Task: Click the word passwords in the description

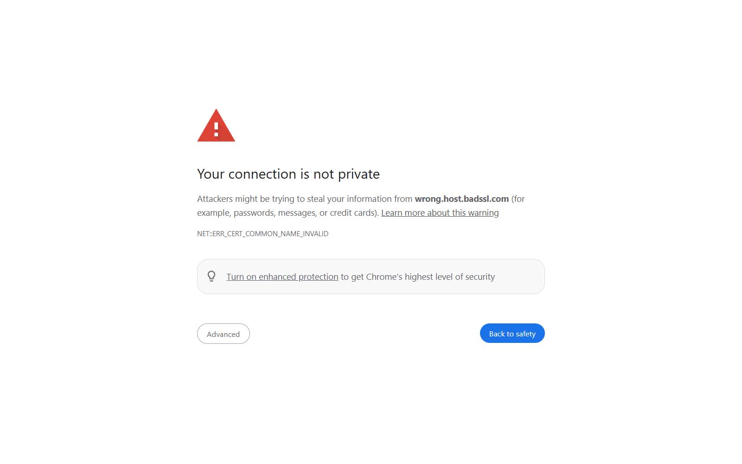Action: (x=255, y=213)
